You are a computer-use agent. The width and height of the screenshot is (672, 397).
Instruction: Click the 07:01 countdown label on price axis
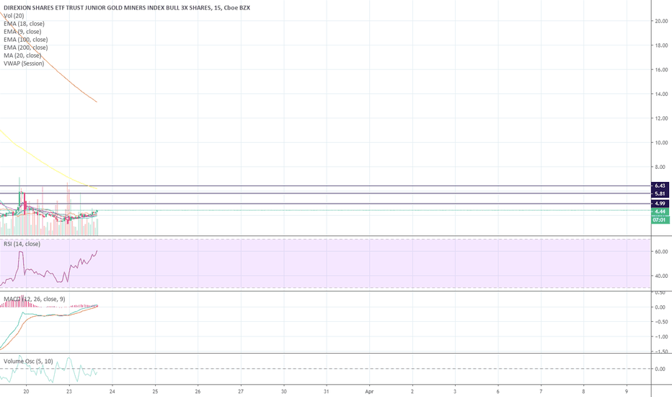coord(660,219)
